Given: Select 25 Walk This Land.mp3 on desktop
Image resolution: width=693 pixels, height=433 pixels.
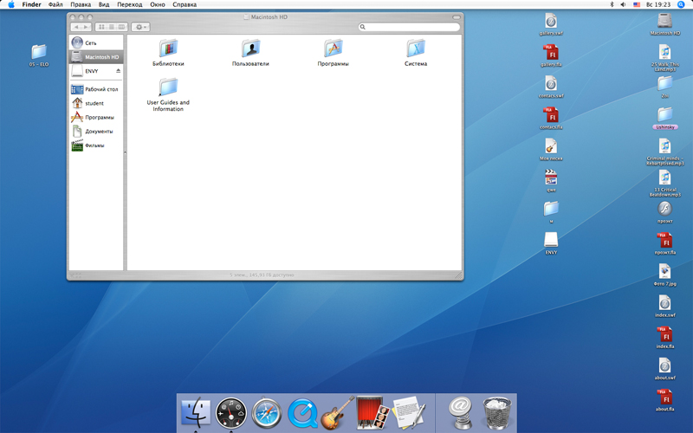Looking at the screenshot, I should pyautogui.click(x=664, y=57).
